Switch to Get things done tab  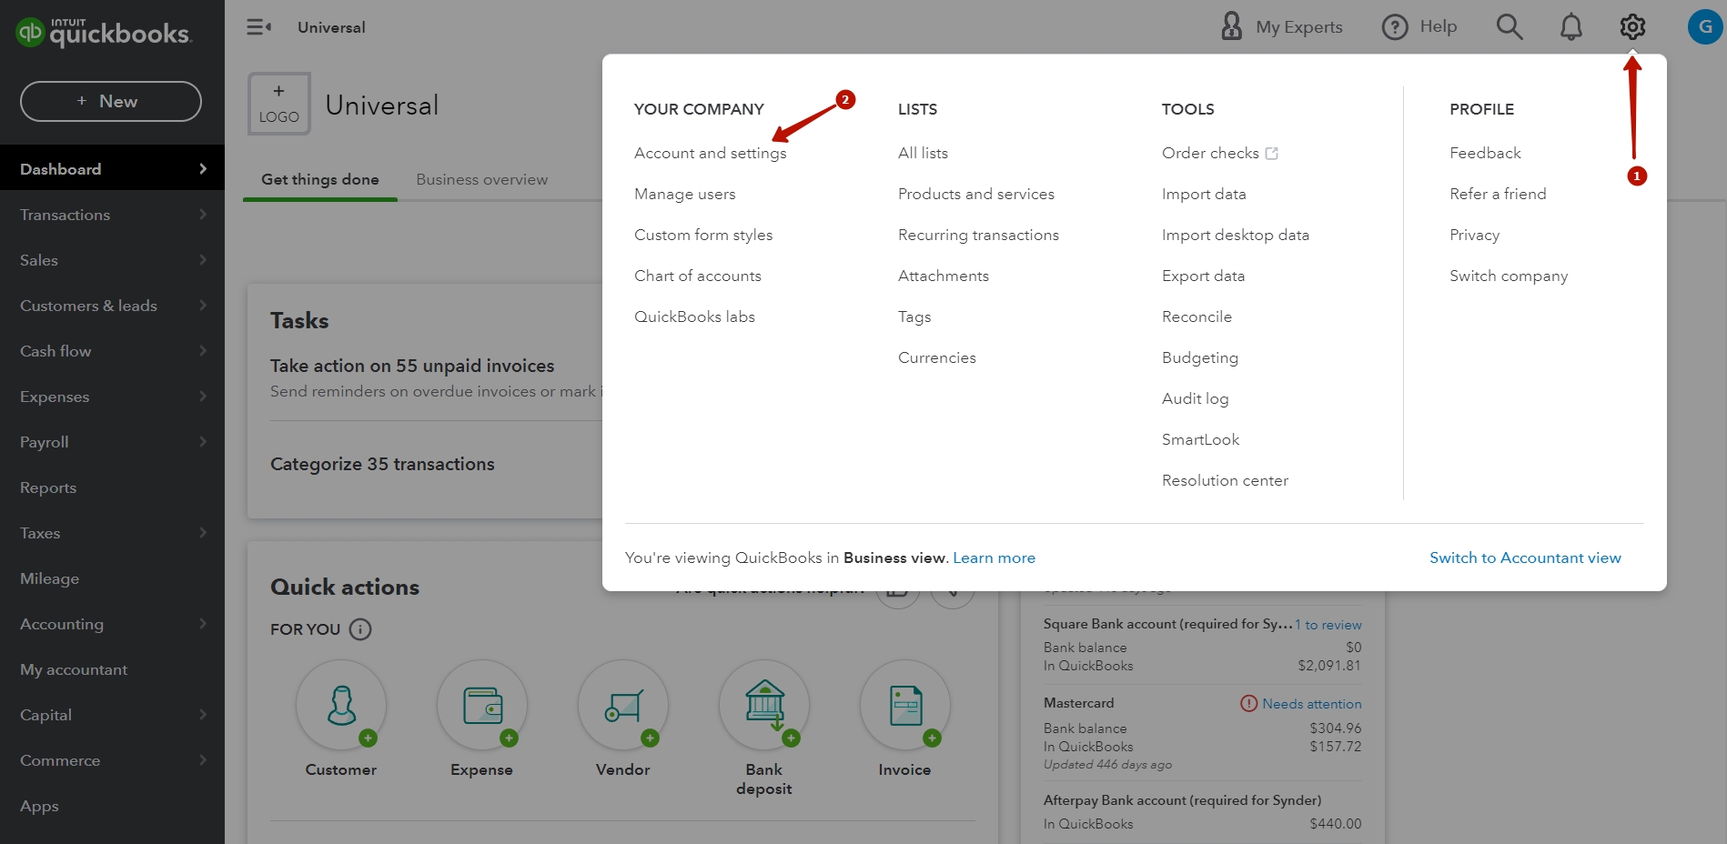click(320, 179)
